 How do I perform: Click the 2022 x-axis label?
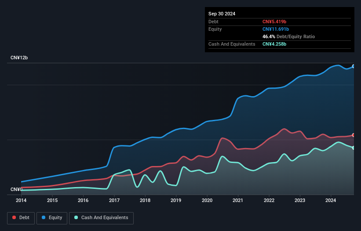(x=269, y=200)
